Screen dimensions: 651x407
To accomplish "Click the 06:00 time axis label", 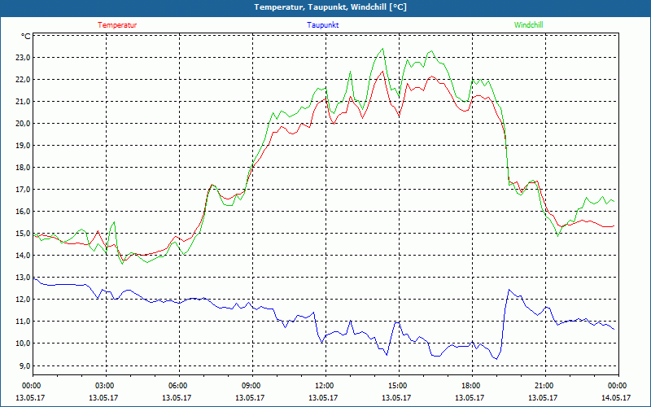I will tap(177, 386).
